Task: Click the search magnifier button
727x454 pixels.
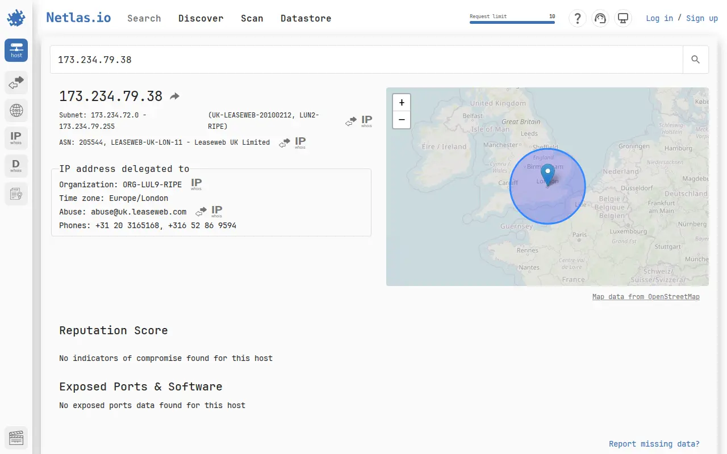Action: pyautogui.click(x=695, y=60)
